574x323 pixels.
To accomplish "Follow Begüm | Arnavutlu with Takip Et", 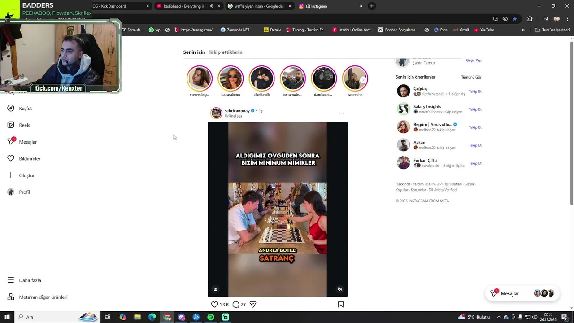I will (475, 127).
